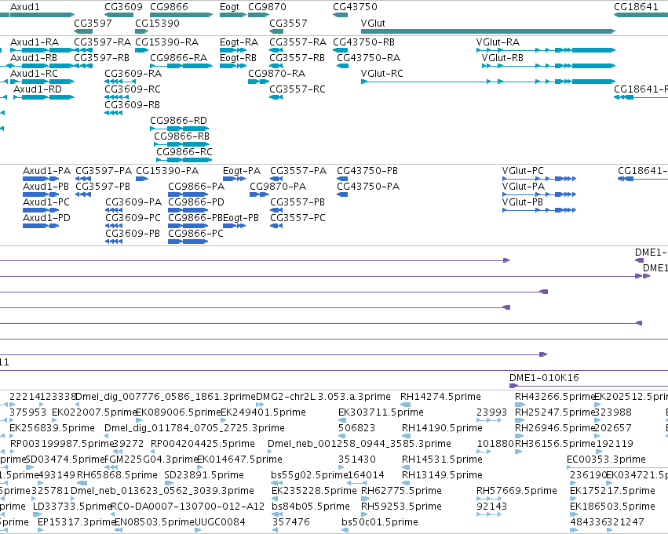Click protein VGlut-PB label

click(x=522, y=202)
